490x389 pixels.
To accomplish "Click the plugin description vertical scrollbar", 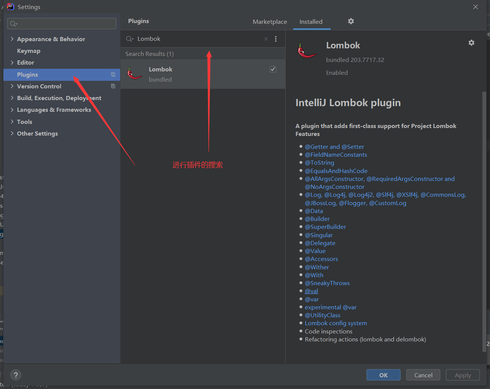I will [x=484, y=221].
